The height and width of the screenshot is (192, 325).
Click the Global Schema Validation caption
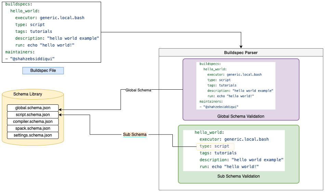point(241,116)
